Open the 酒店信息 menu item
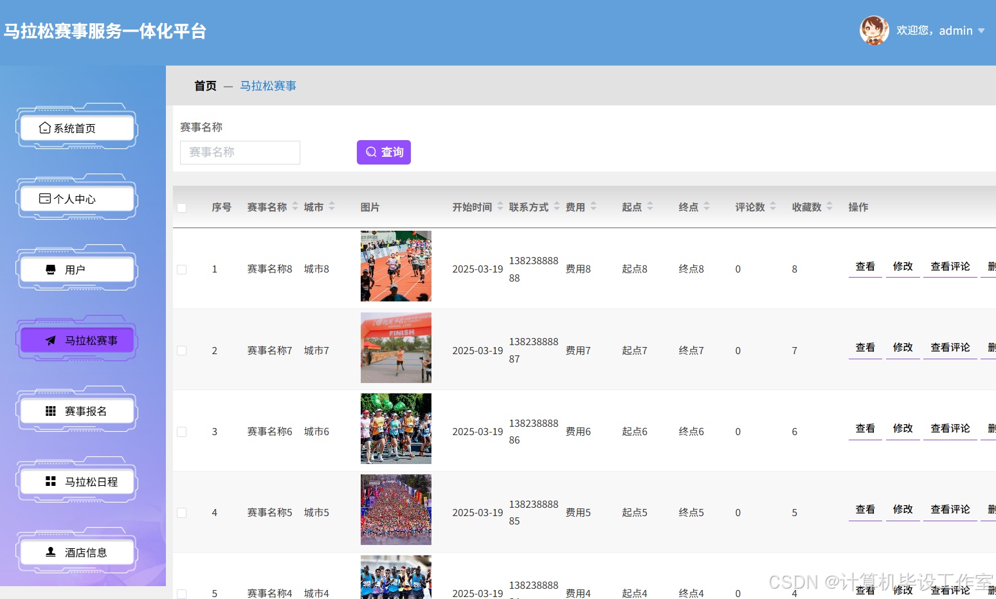This screenshot has height=599, width=996. click(77, 552)
